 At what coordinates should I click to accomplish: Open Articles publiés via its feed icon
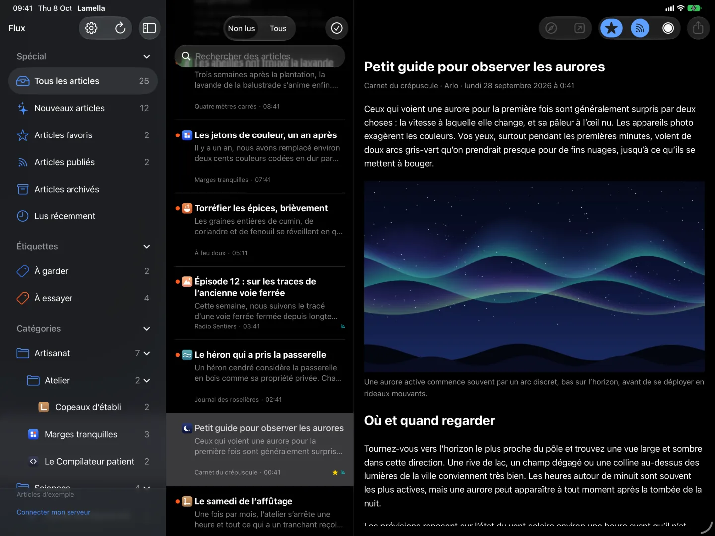click(x=23, y=162)
